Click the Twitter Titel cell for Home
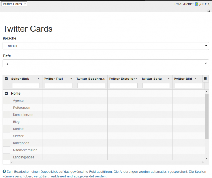 [x=59, y=94]
